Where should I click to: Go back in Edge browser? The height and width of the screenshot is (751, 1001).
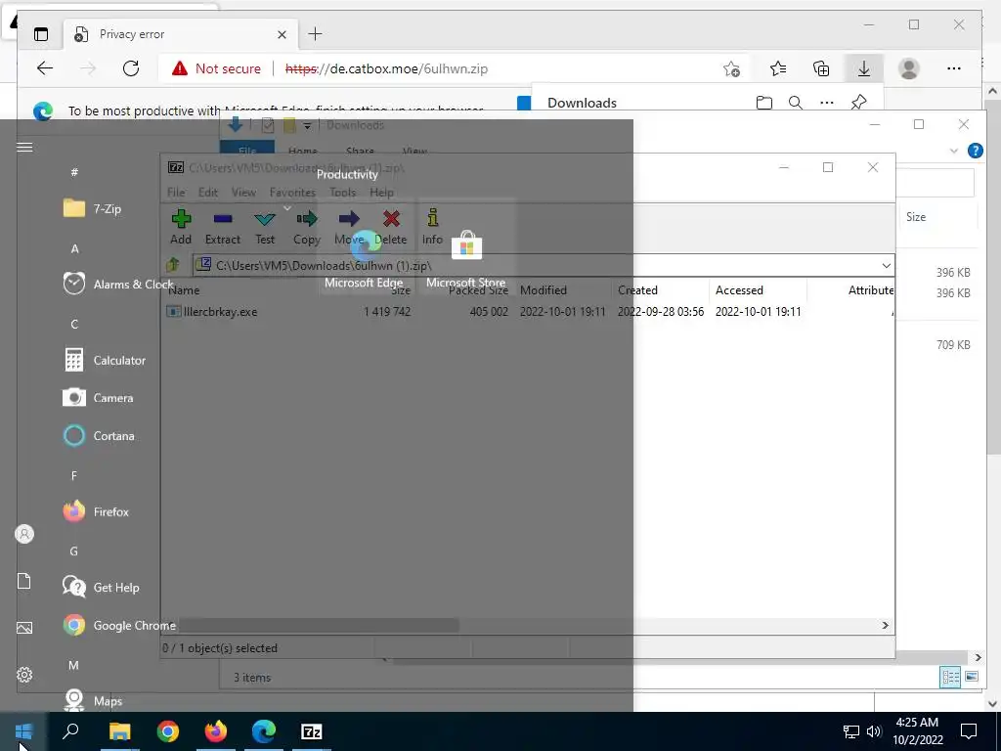click(45, 68)
